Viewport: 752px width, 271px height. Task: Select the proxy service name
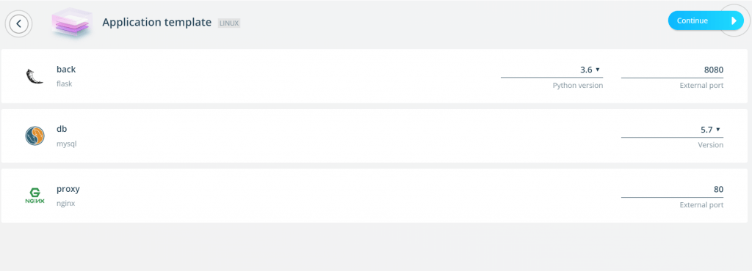[x=68, y=189]
